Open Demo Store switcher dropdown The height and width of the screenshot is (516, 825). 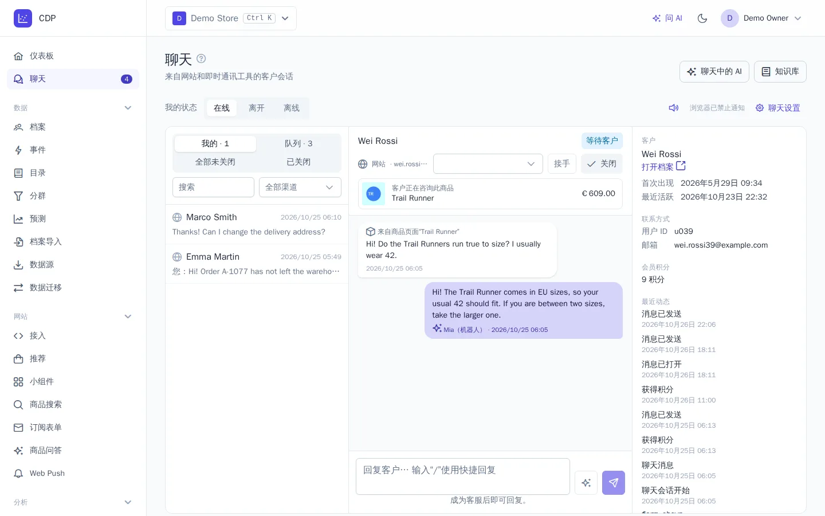[231, 18]
